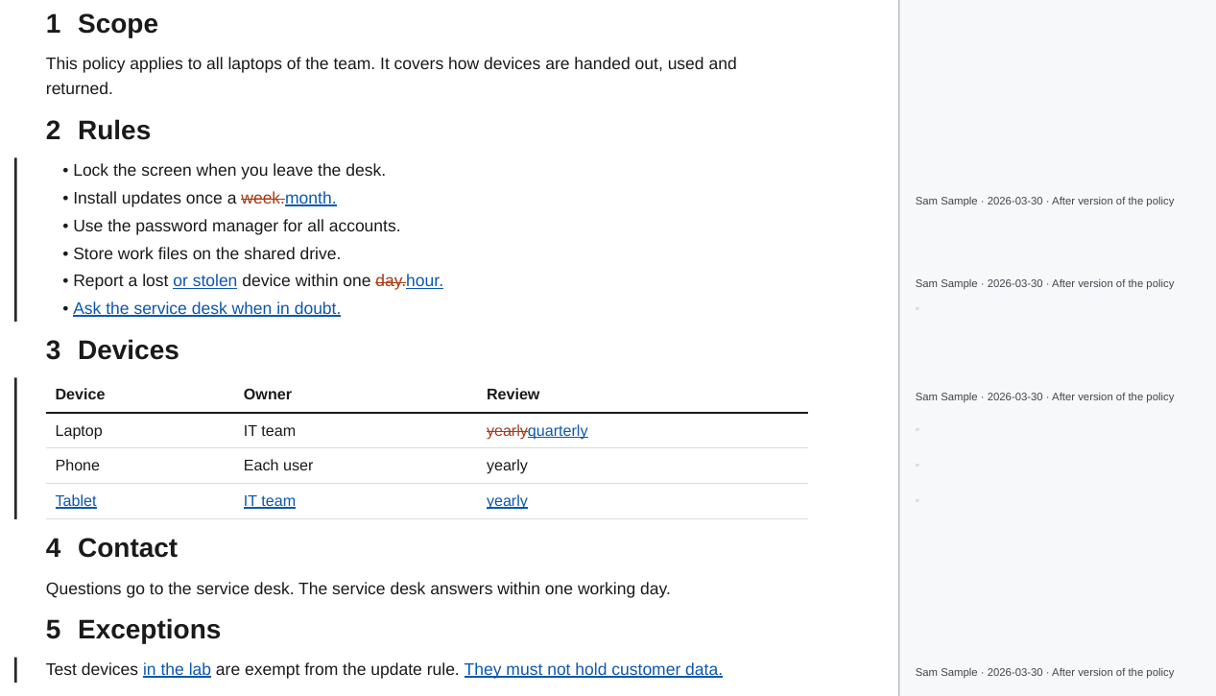This screenshot has height=696, width=1216.
Task: Select "They must not hold customer data." insertion
Action: coord(593,669)
